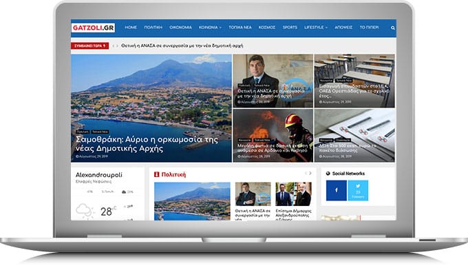The image size is (468, 268).
Task: Click previous arrow in Πολιτική section
Action: [x=306, y=174]
